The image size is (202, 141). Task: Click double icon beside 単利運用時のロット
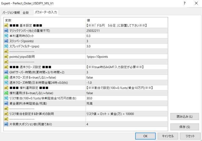point(6,36)
